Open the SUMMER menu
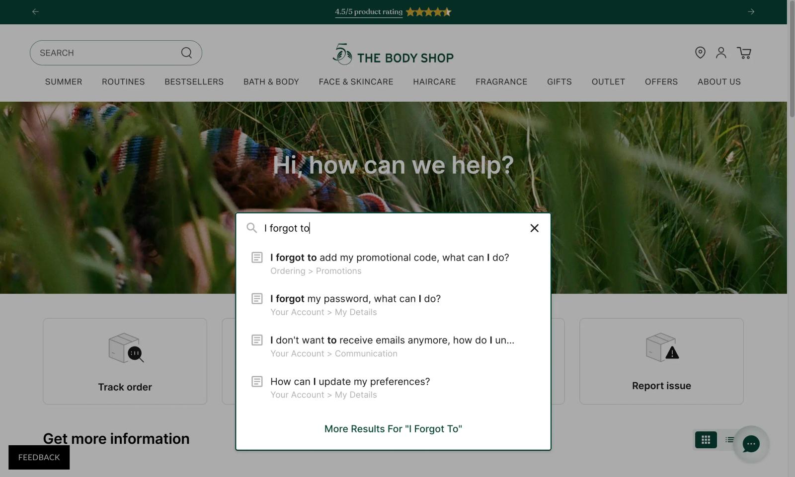The width and height of the screenshot is (795, 477). point(64,82)
